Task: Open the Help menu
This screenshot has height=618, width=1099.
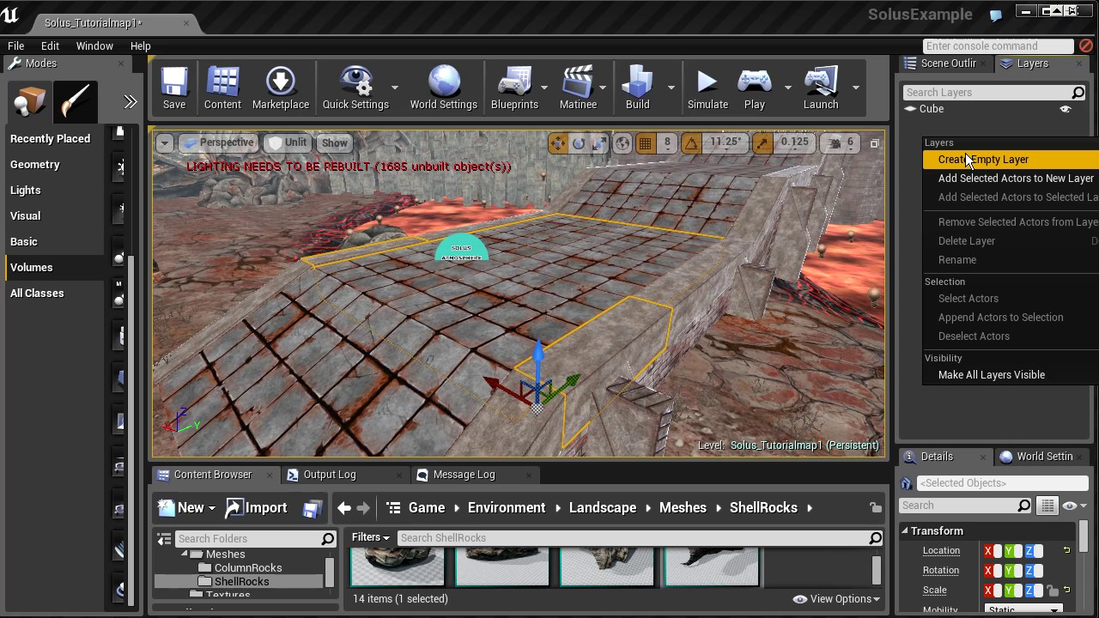Action: click(x=140, y=46)
